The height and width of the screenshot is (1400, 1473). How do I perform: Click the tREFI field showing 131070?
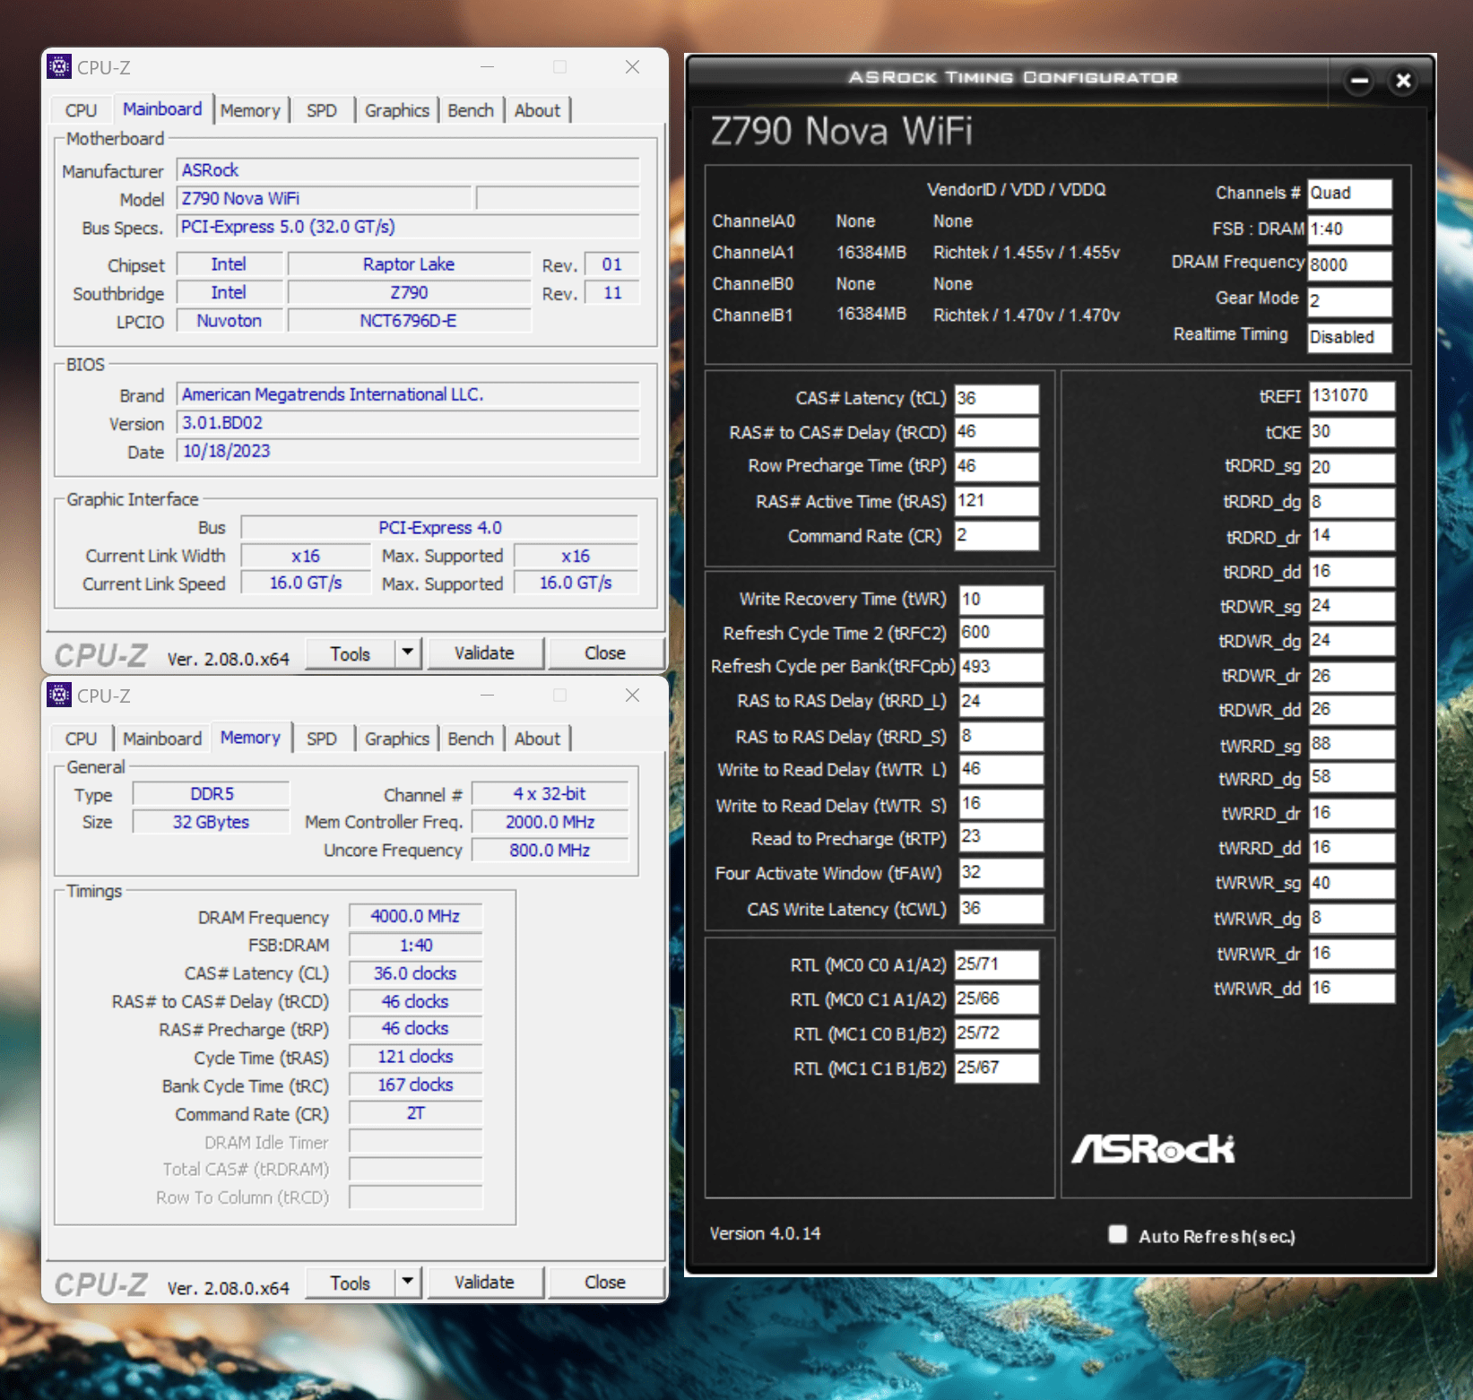coord(1351,395)
